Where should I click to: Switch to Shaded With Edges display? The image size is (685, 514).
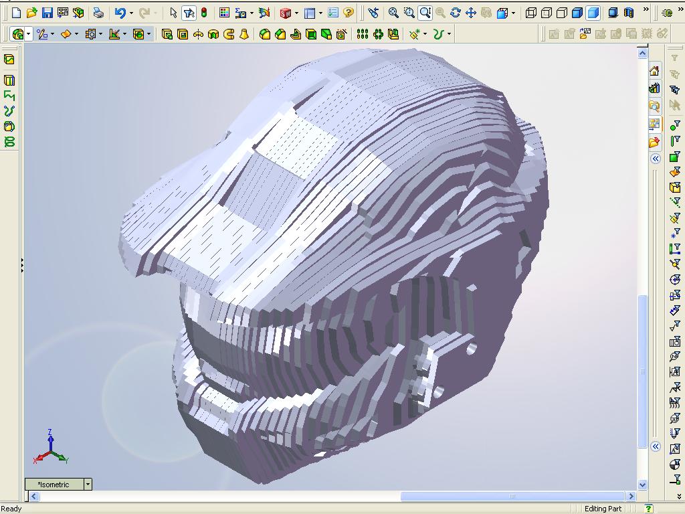pos(577,13)
